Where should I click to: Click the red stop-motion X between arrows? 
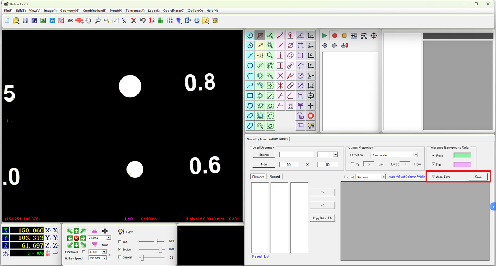click(77, 238)
